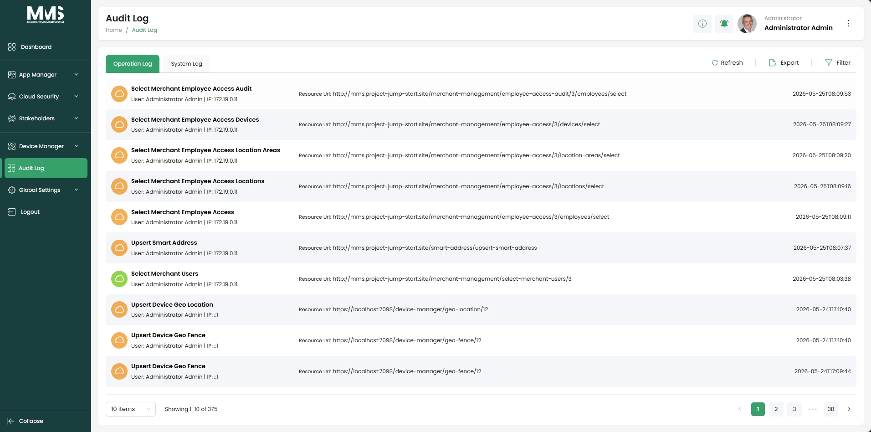This screenshot has height=432, width=871.
Task: Click the Device Manager sidebar icon
Action: click(12, 146)
